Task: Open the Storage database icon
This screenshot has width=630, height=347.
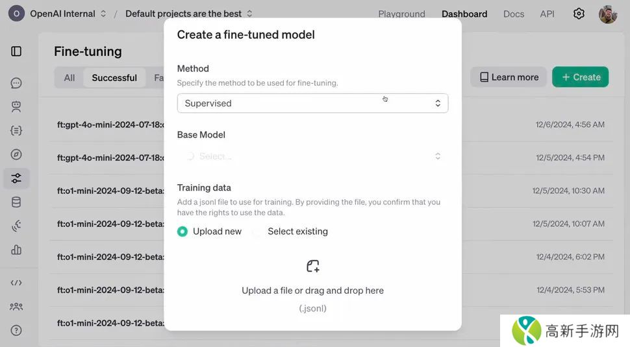Action: 16,202
